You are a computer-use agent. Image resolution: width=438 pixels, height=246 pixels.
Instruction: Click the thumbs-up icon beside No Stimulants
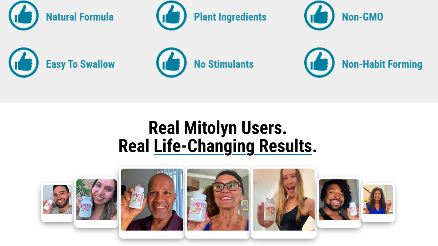172,63
